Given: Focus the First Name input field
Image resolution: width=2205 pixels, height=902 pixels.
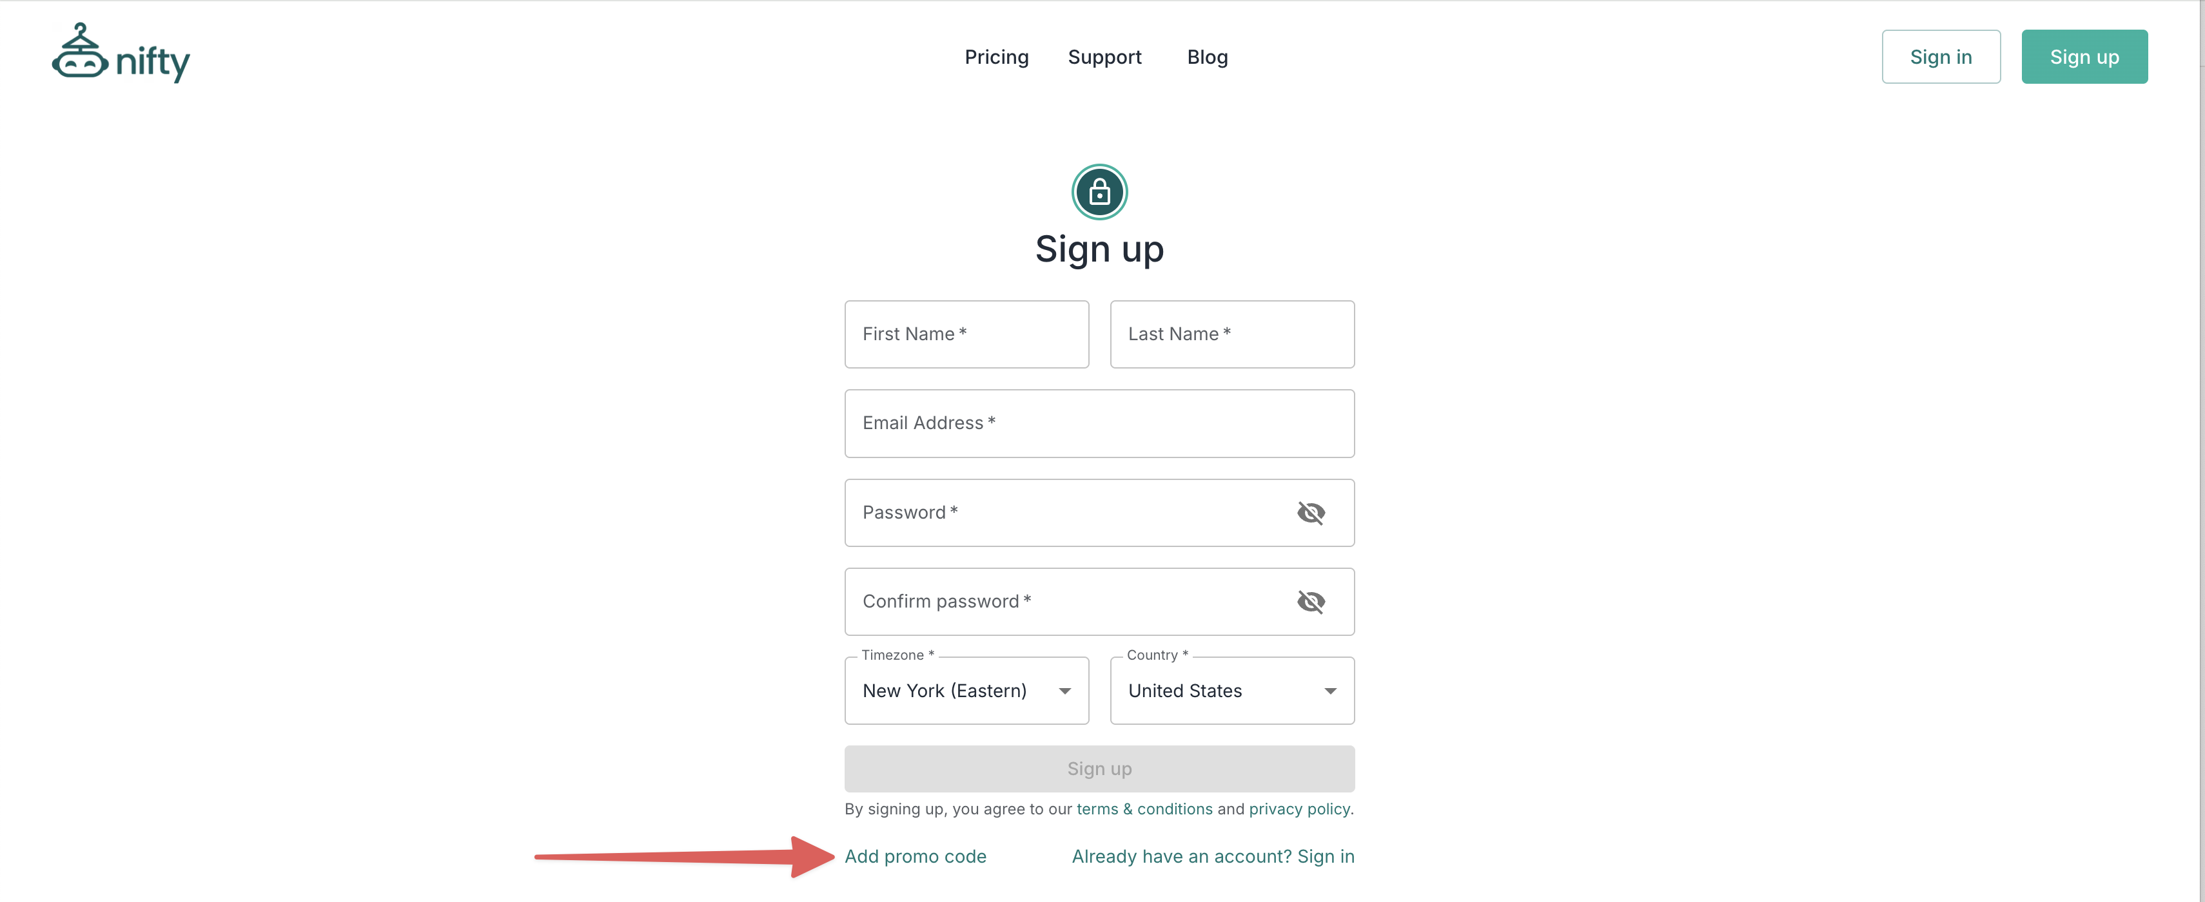Looking at the screenshot, I should pyautogui.click(x=966, y=334).
